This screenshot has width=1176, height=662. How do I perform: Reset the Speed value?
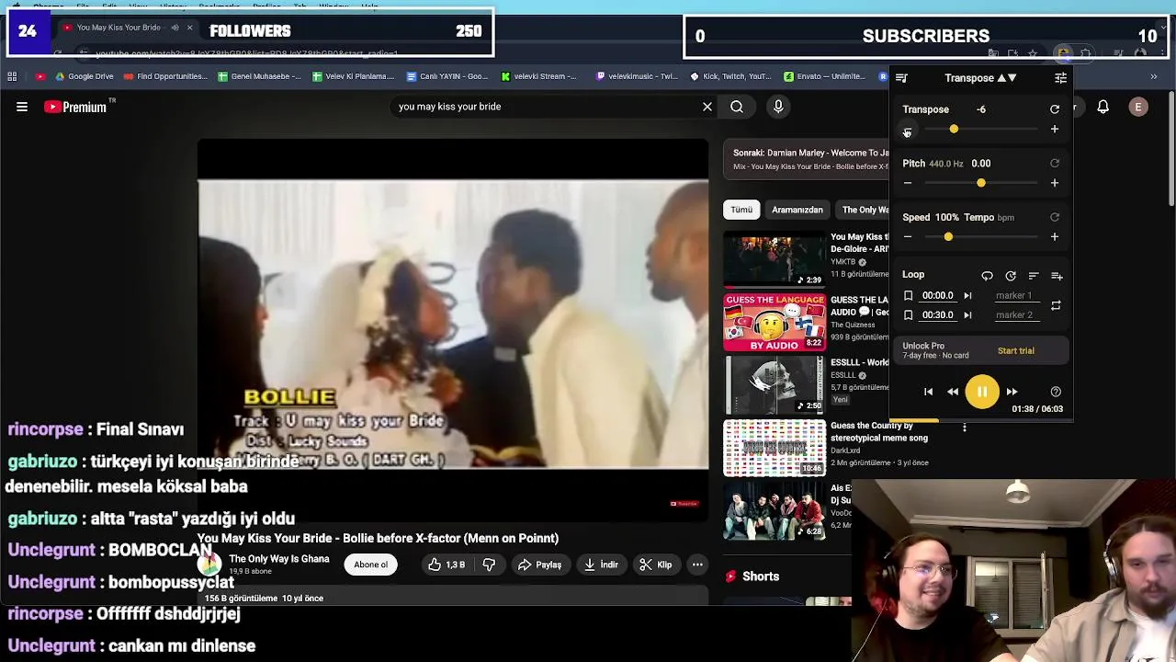pos(1055,218)
